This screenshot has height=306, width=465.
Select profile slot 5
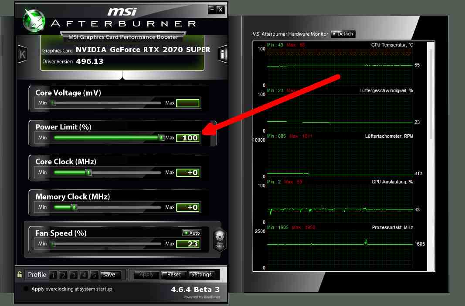click(x=94, y=275)
